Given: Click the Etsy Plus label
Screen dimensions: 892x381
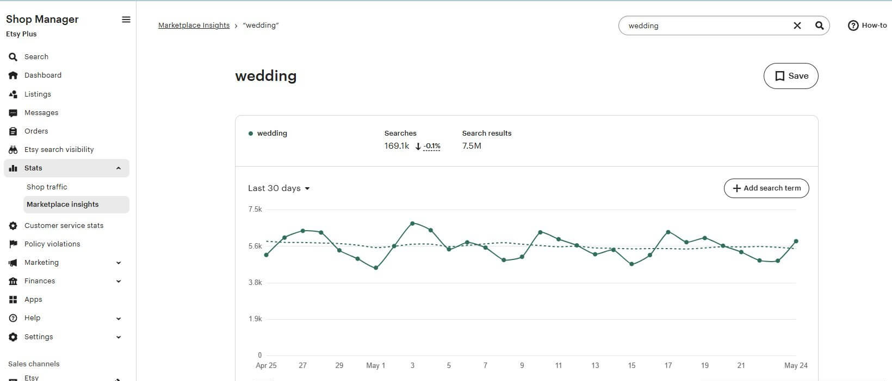Looking at the screenshot, I should (x=21, y=34).
